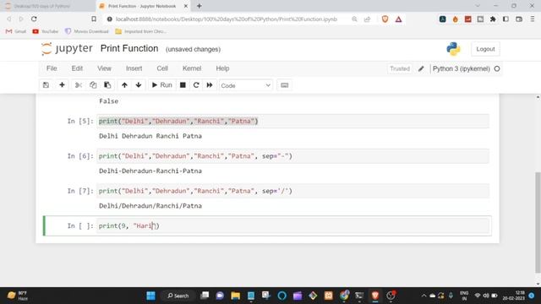
Task: Move selected cell down arrow
Action: pos(139,85)
